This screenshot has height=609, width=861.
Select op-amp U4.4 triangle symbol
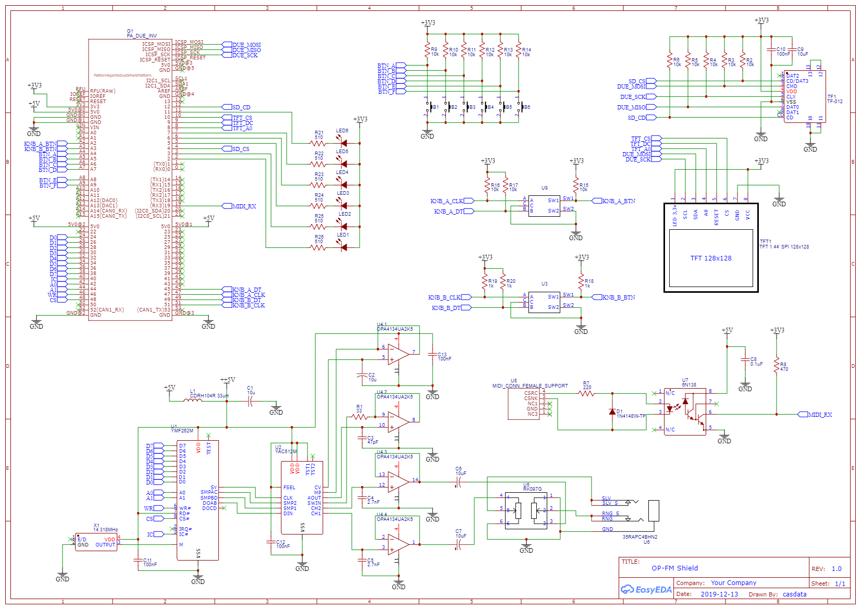click(x=398, y=545)
